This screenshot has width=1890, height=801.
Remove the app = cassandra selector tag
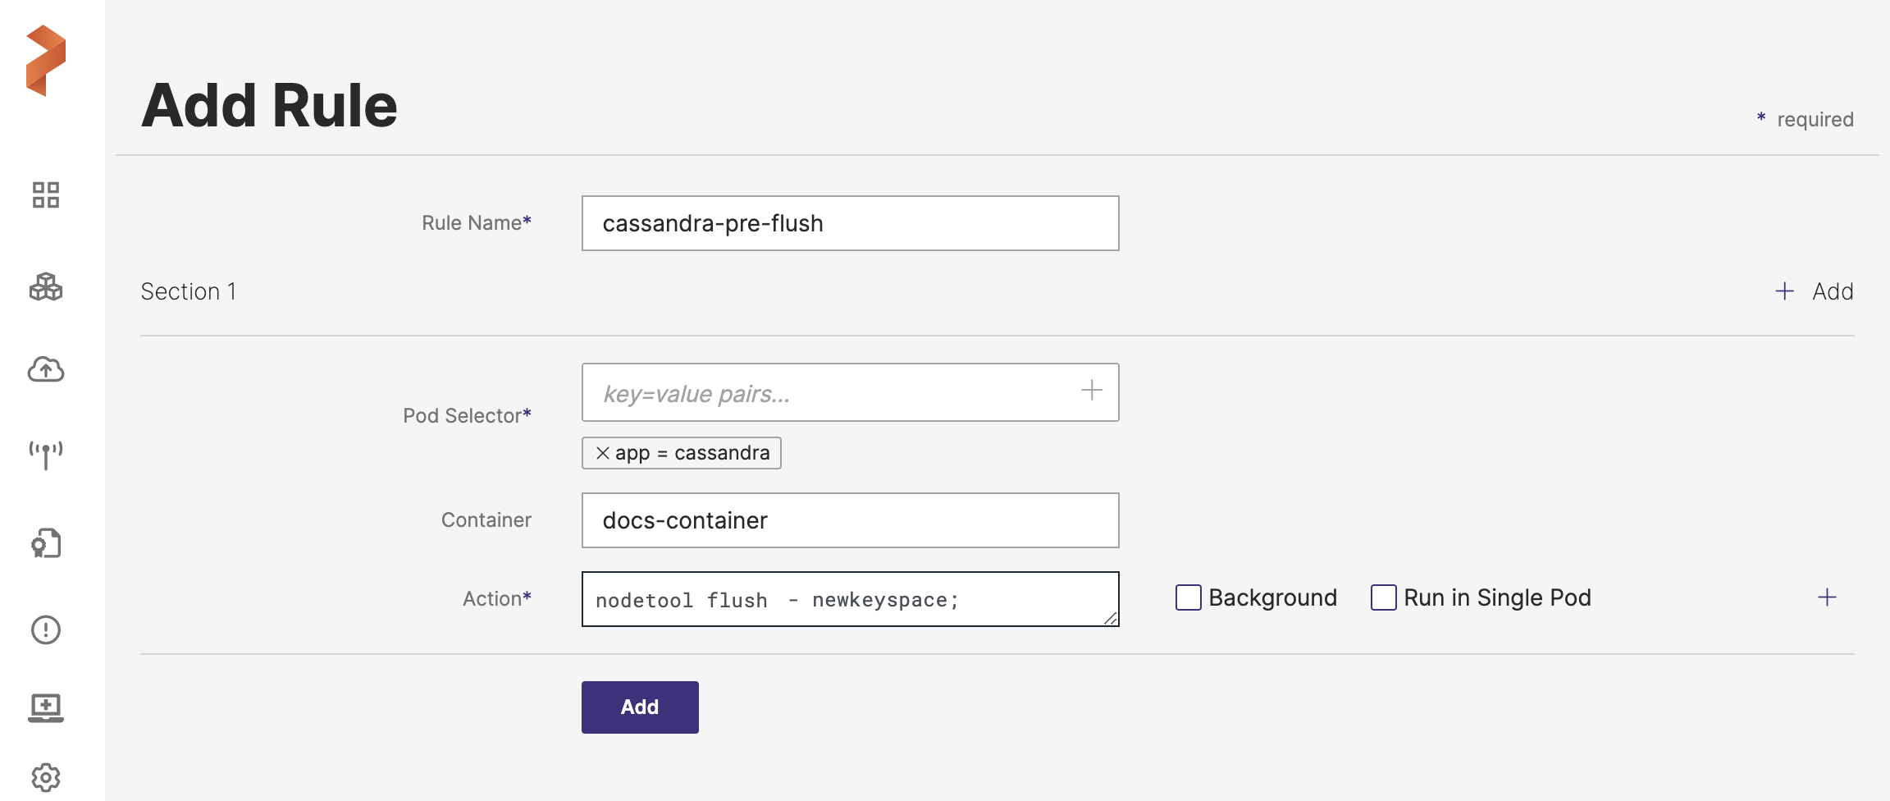(x=603, y=453)
